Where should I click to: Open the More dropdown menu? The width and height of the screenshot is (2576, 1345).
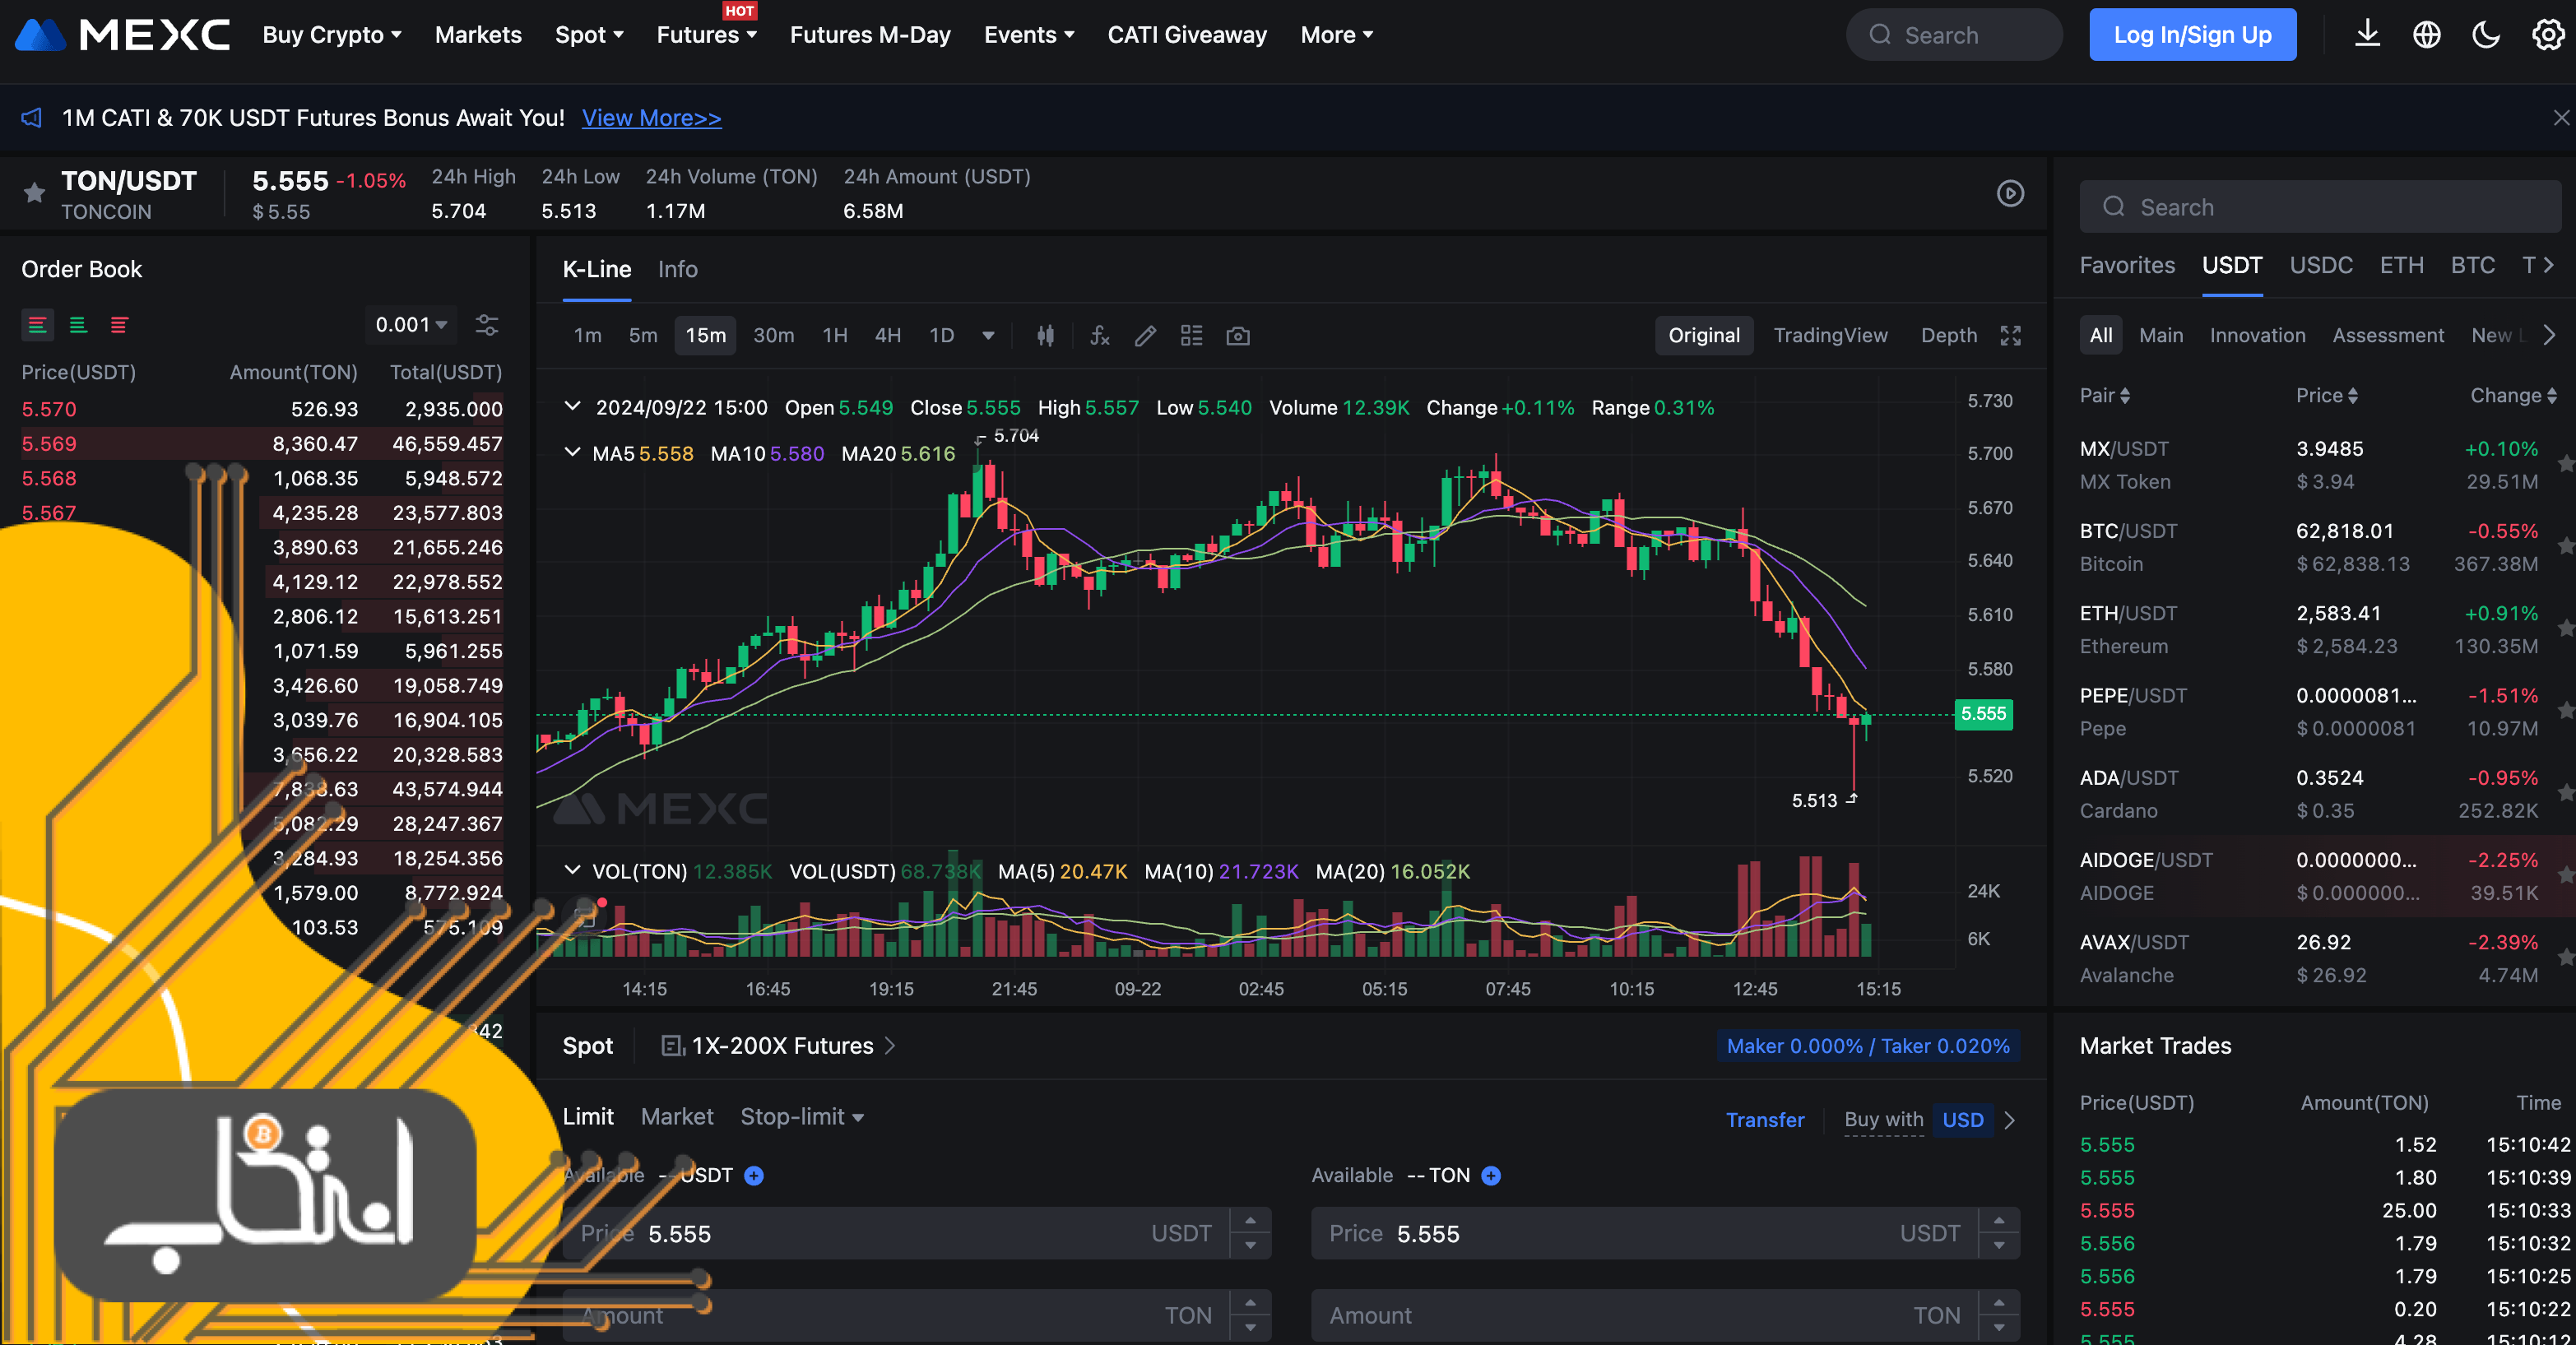coord(1336,35)
